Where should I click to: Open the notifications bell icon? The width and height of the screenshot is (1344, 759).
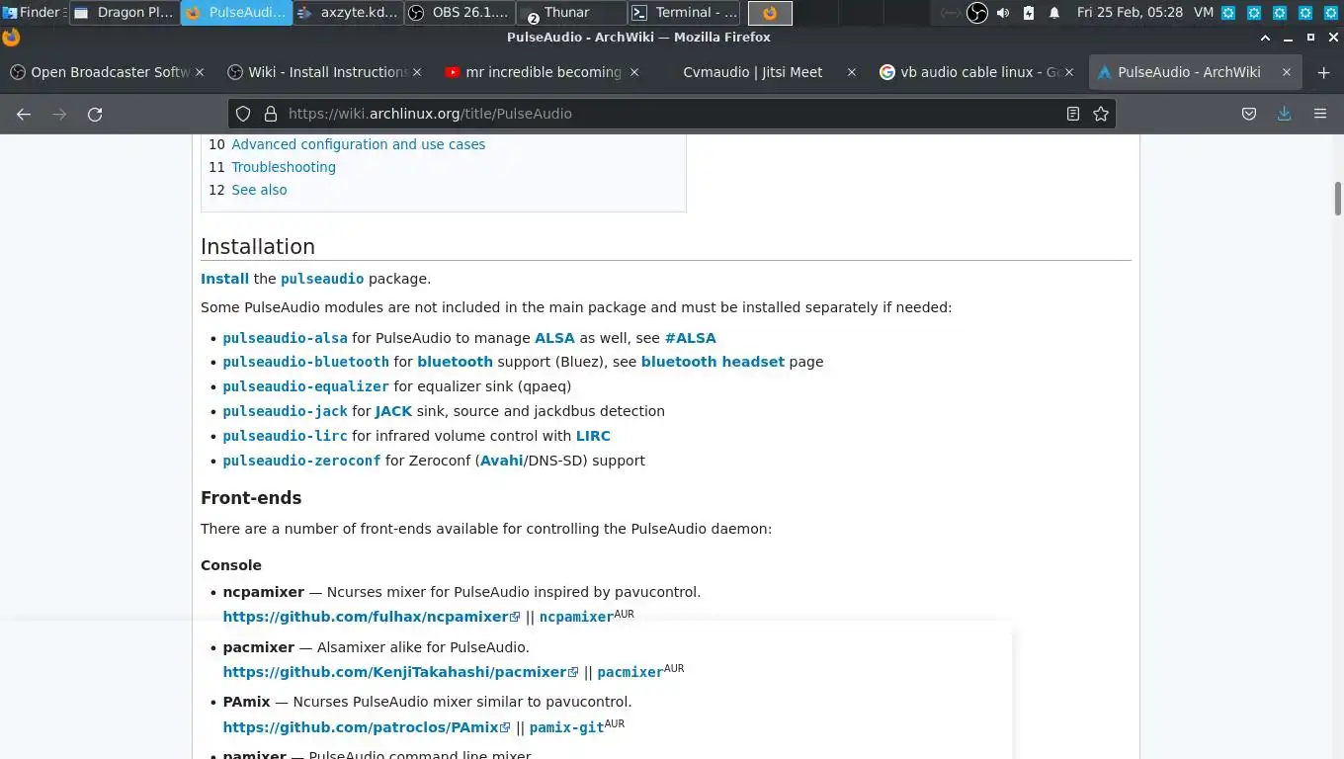coord(1054,13)
